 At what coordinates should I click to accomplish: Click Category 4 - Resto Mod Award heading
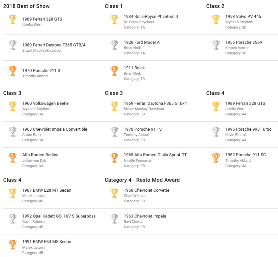pos(142,180)
